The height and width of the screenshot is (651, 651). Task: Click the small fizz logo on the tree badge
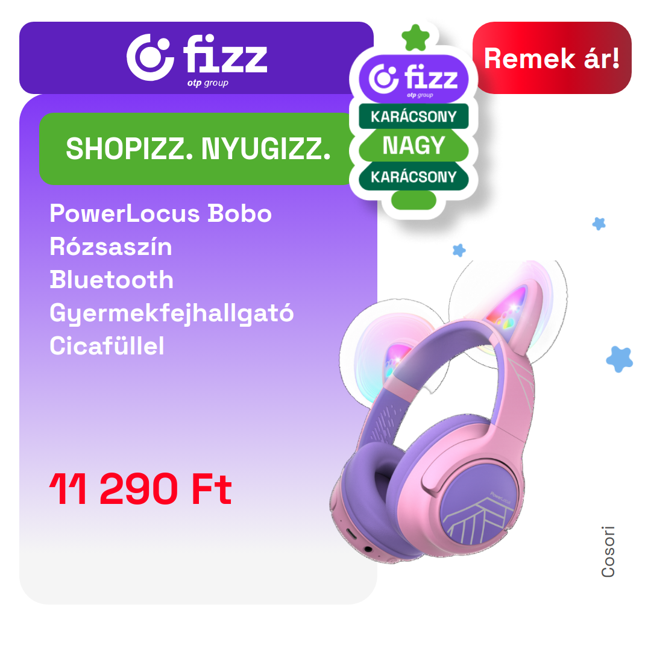[x=414, y=79]
